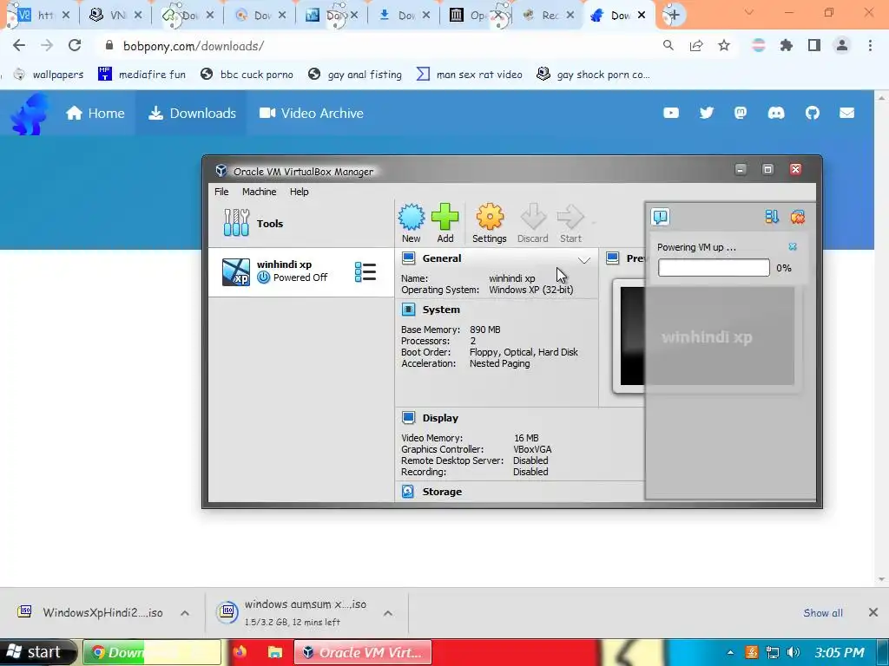Open the tab search chevron dropdown
Screen dimensions: 889x666
pyautogui.click(x=749, y=12)
